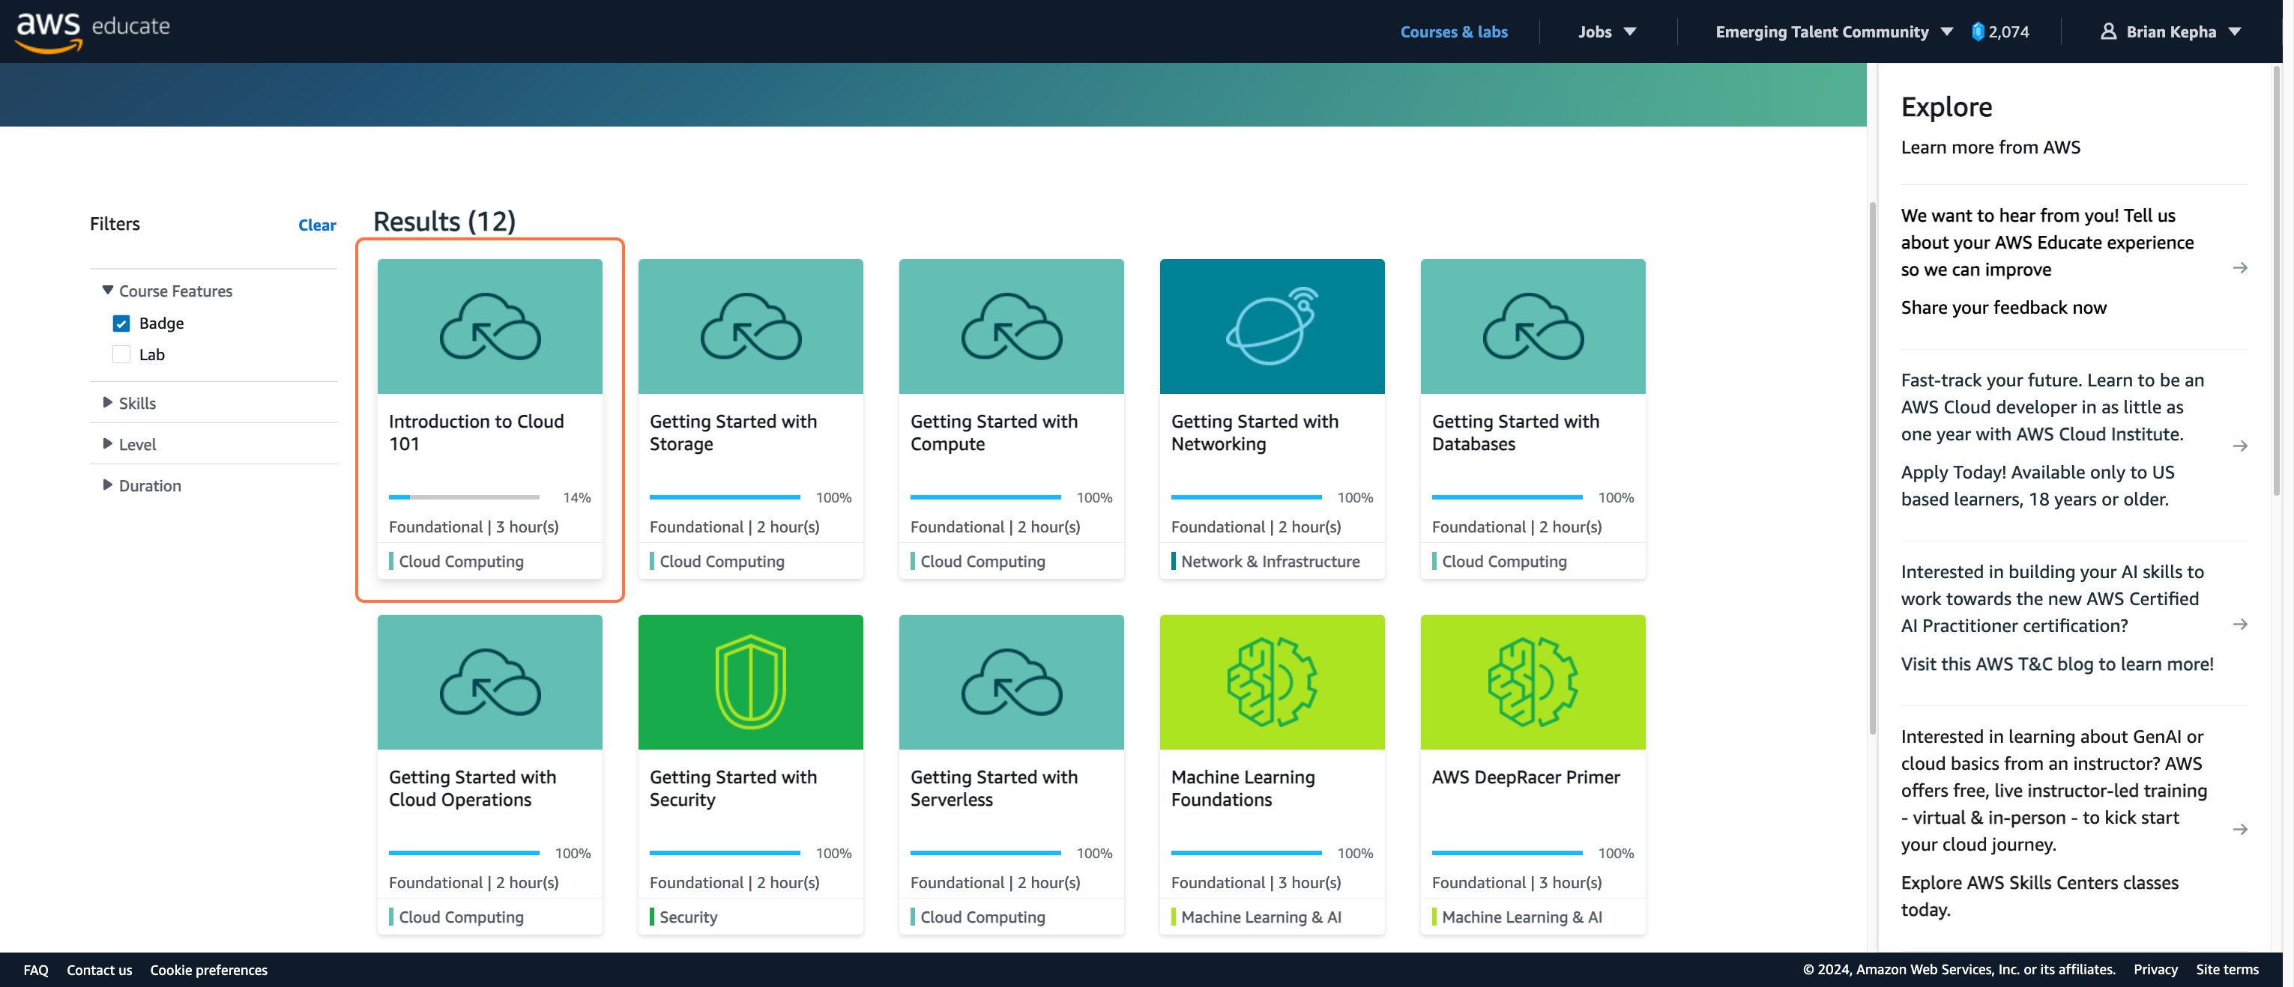Click Explore AWS Skills Centers classes today
Image resolution: width=2294 pixels, height=987 pixels.
pos(2039,896)
